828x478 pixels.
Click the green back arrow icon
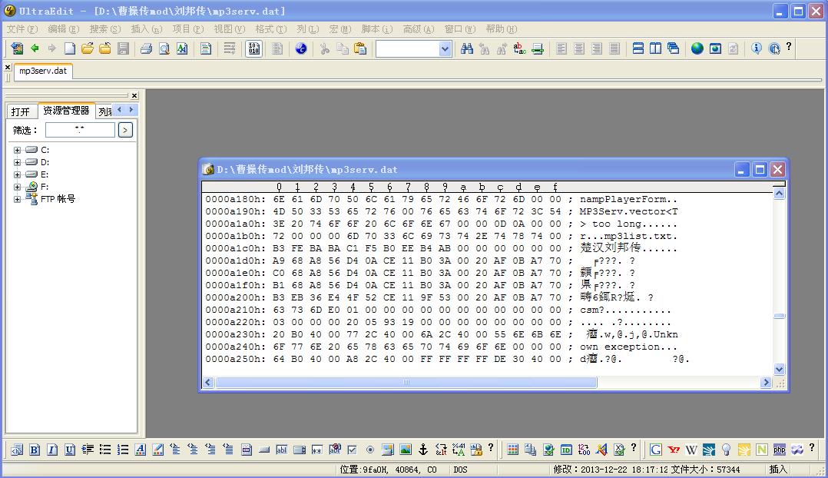[35, 48]
